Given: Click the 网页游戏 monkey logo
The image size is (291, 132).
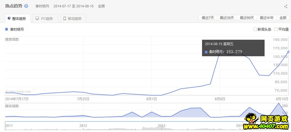Looking at the screenshot, I should coord(251,120).
